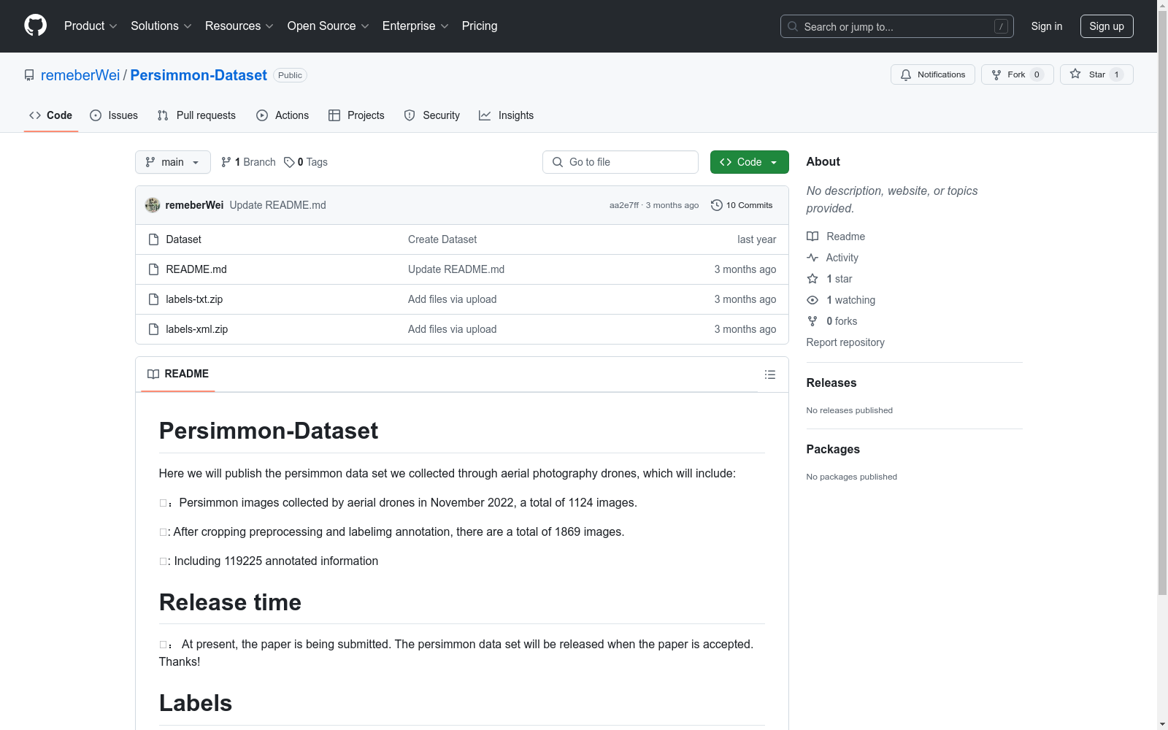Expand the Solutions menu

[161, 26]
